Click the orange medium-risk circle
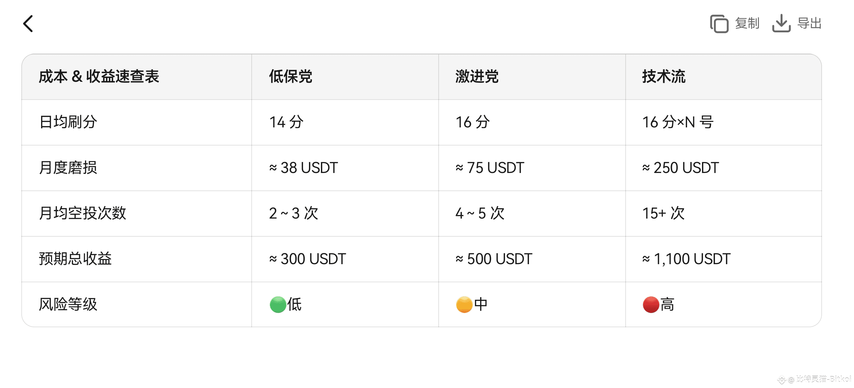The height and width of the screenshot is (388, 854). click(x=464, y=305)
